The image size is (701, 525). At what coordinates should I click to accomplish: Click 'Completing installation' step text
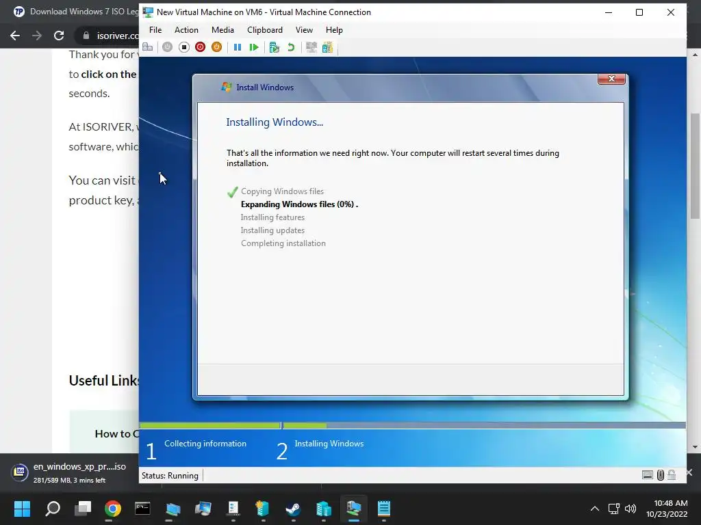[283, 243]
